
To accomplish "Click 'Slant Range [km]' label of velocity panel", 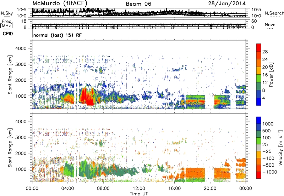I will click(10, 148).
